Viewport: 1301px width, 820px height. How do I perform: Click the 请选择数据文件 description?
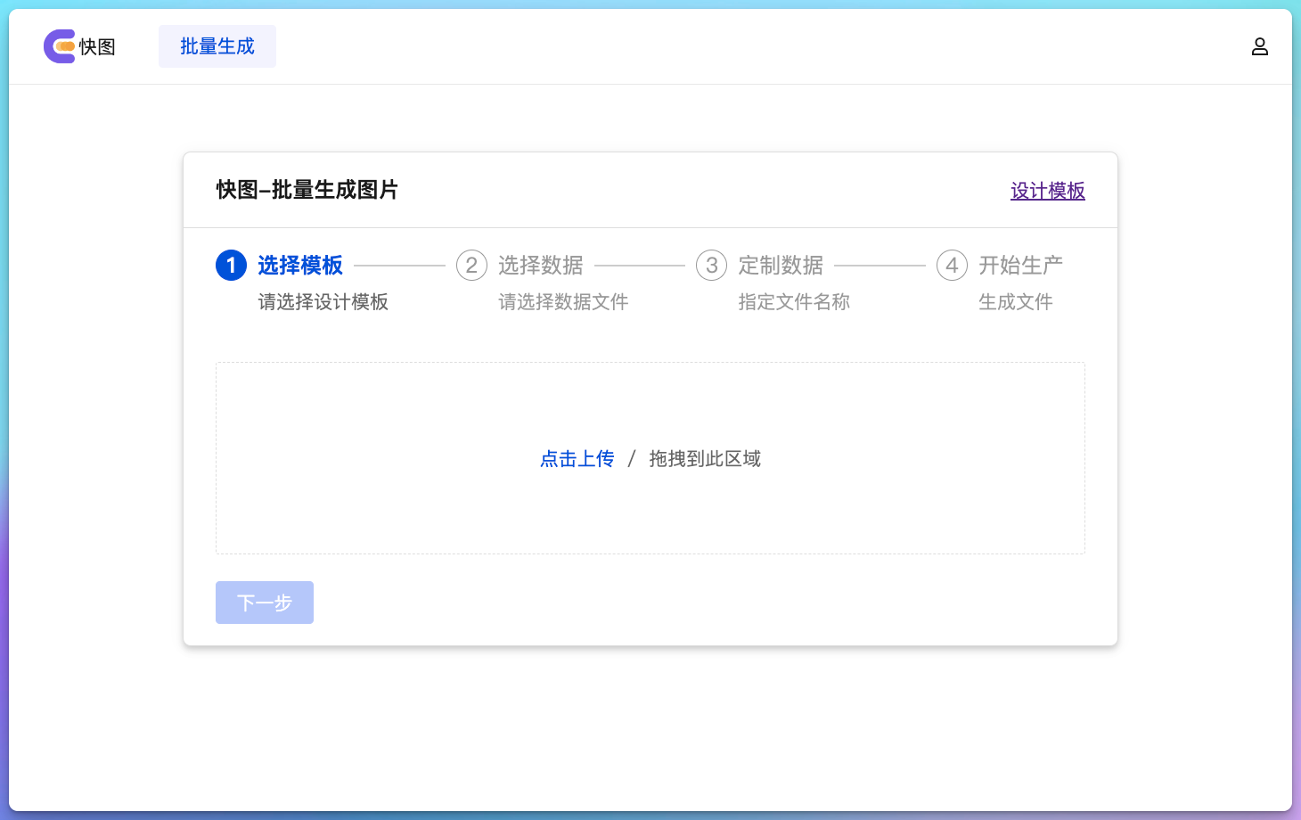pos(563,302)
